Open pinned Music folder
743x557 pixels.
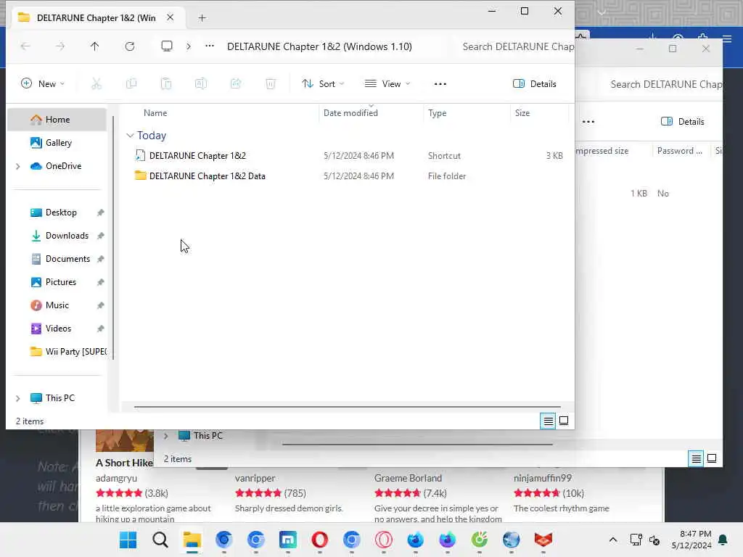click(57, 305)
